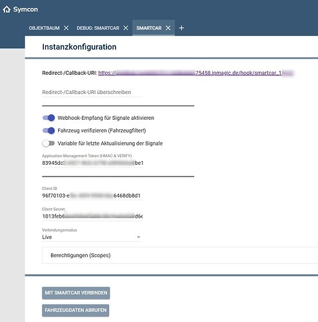The image size is (318, 322).
Task: Close the DEBUG: SMARTCAR tab
Action: pos(126,28)
